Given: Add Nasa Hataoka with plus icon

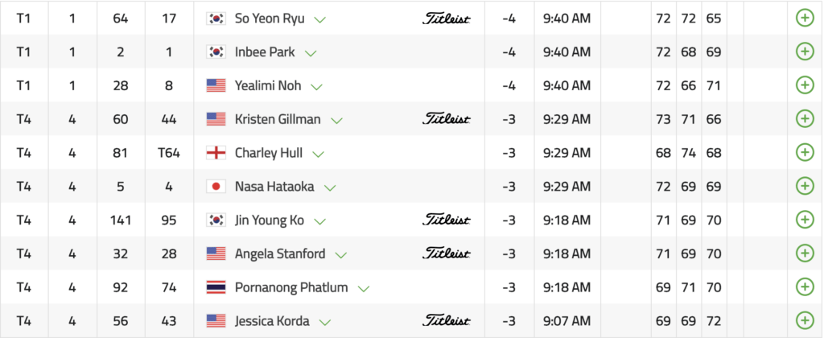Looking at the screenshot, I should click(804, 187).
